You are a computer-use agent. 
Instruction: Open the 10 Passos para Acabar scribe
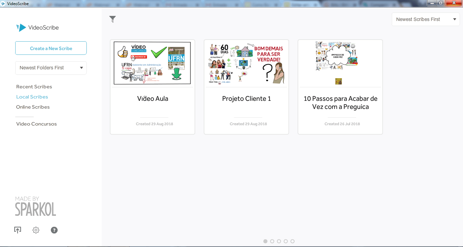pos(340,87)
